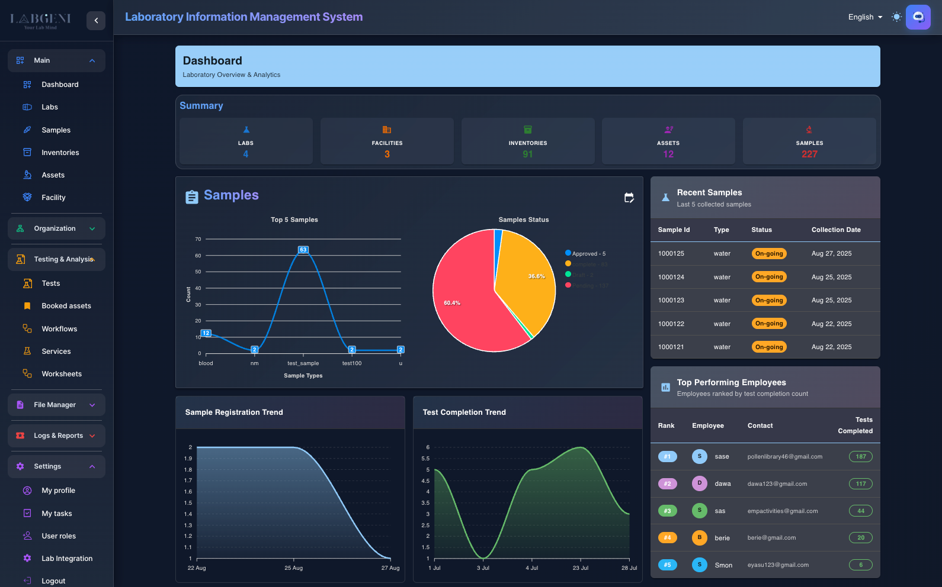942x587 pixels.
Task: Go to the My tasks menu item
Action: (x=57, y=513)
